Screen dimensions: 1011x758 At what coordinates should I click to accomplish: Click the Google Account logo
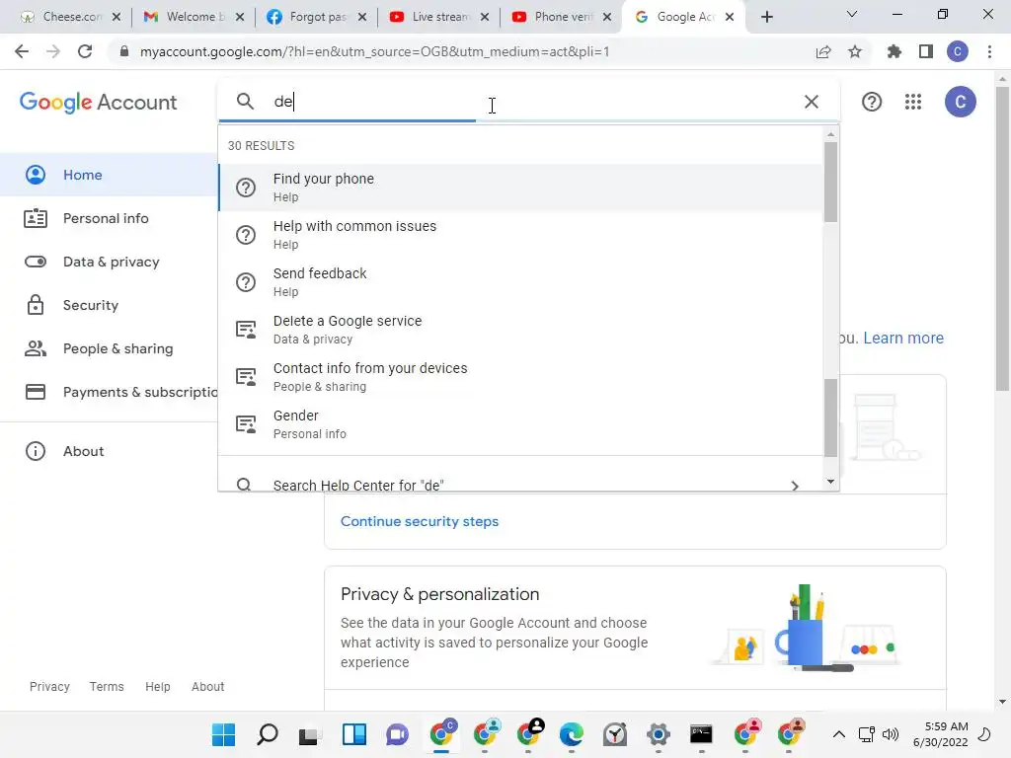tap(98, 103)
